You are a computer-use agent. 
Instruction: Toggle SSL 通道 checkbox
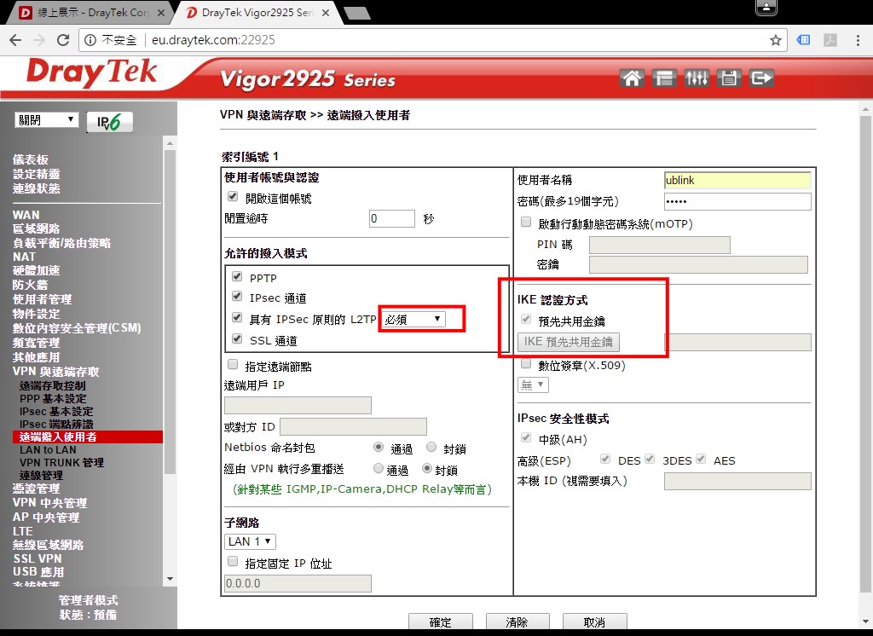[237, 338]
